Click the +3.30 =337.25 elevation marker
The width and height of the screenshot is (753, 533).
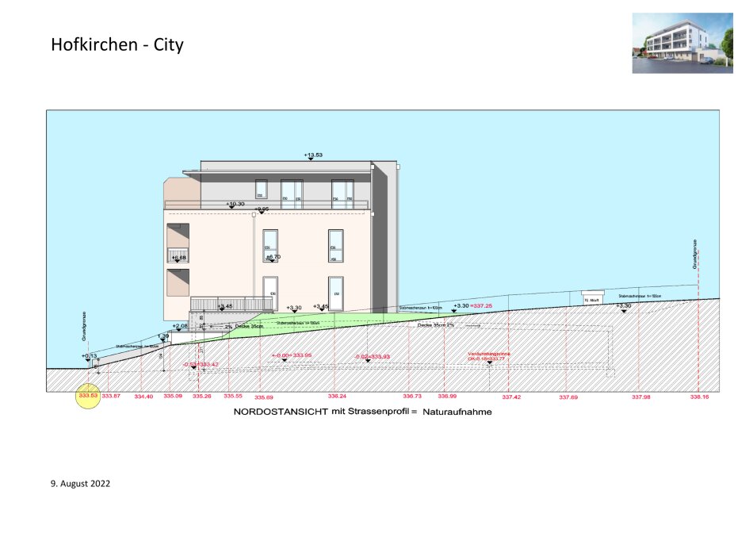tap(472, 305)
